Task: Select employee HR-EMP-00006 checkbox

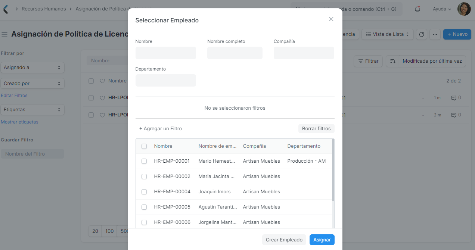Action: click(144, 222)
